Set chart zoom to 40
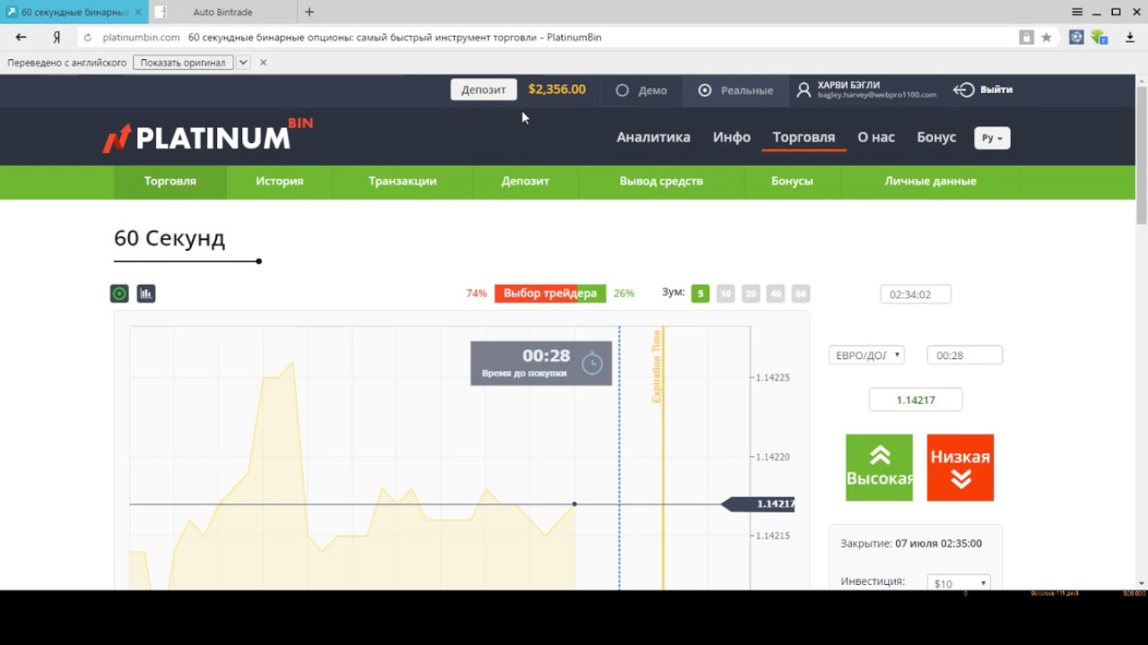Image resolution: width=1148 pixels, height=645 pixels. tap(776, 293)
